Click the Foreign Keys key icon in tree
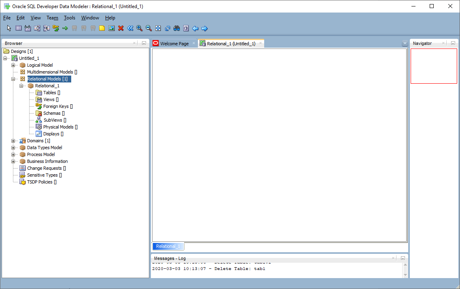 (39, 106)
